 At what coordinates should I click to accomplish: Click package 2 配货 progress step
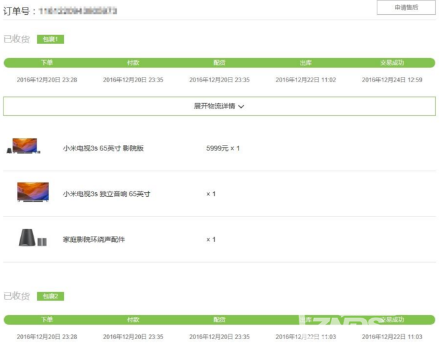click(x=220, y=320)
